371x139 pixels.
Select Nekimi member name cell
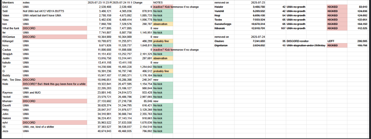click(x=12, y=118)
